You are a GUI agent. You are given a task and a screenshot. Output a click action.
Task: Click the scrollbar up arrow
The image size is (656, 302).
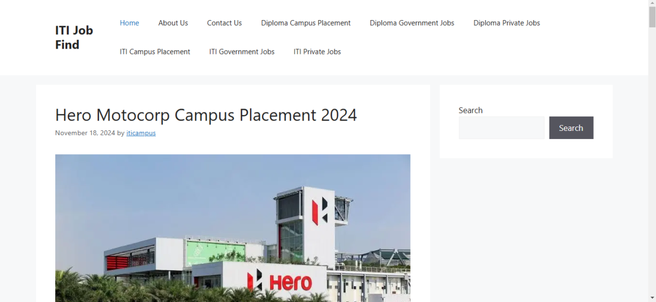coord(652,4)
